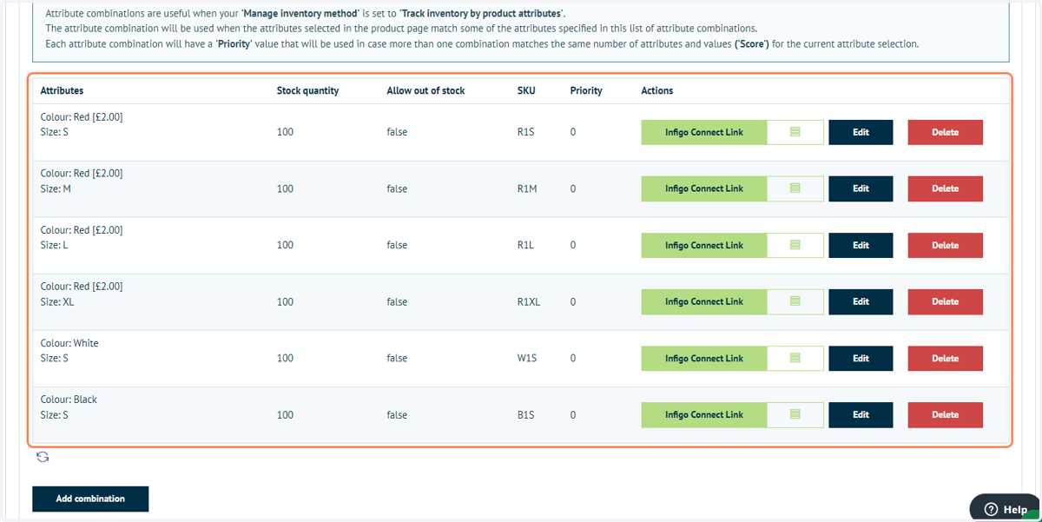Click Infigo Connect Link for SKU B1S

pyautogui.click(x=704, y=414)
